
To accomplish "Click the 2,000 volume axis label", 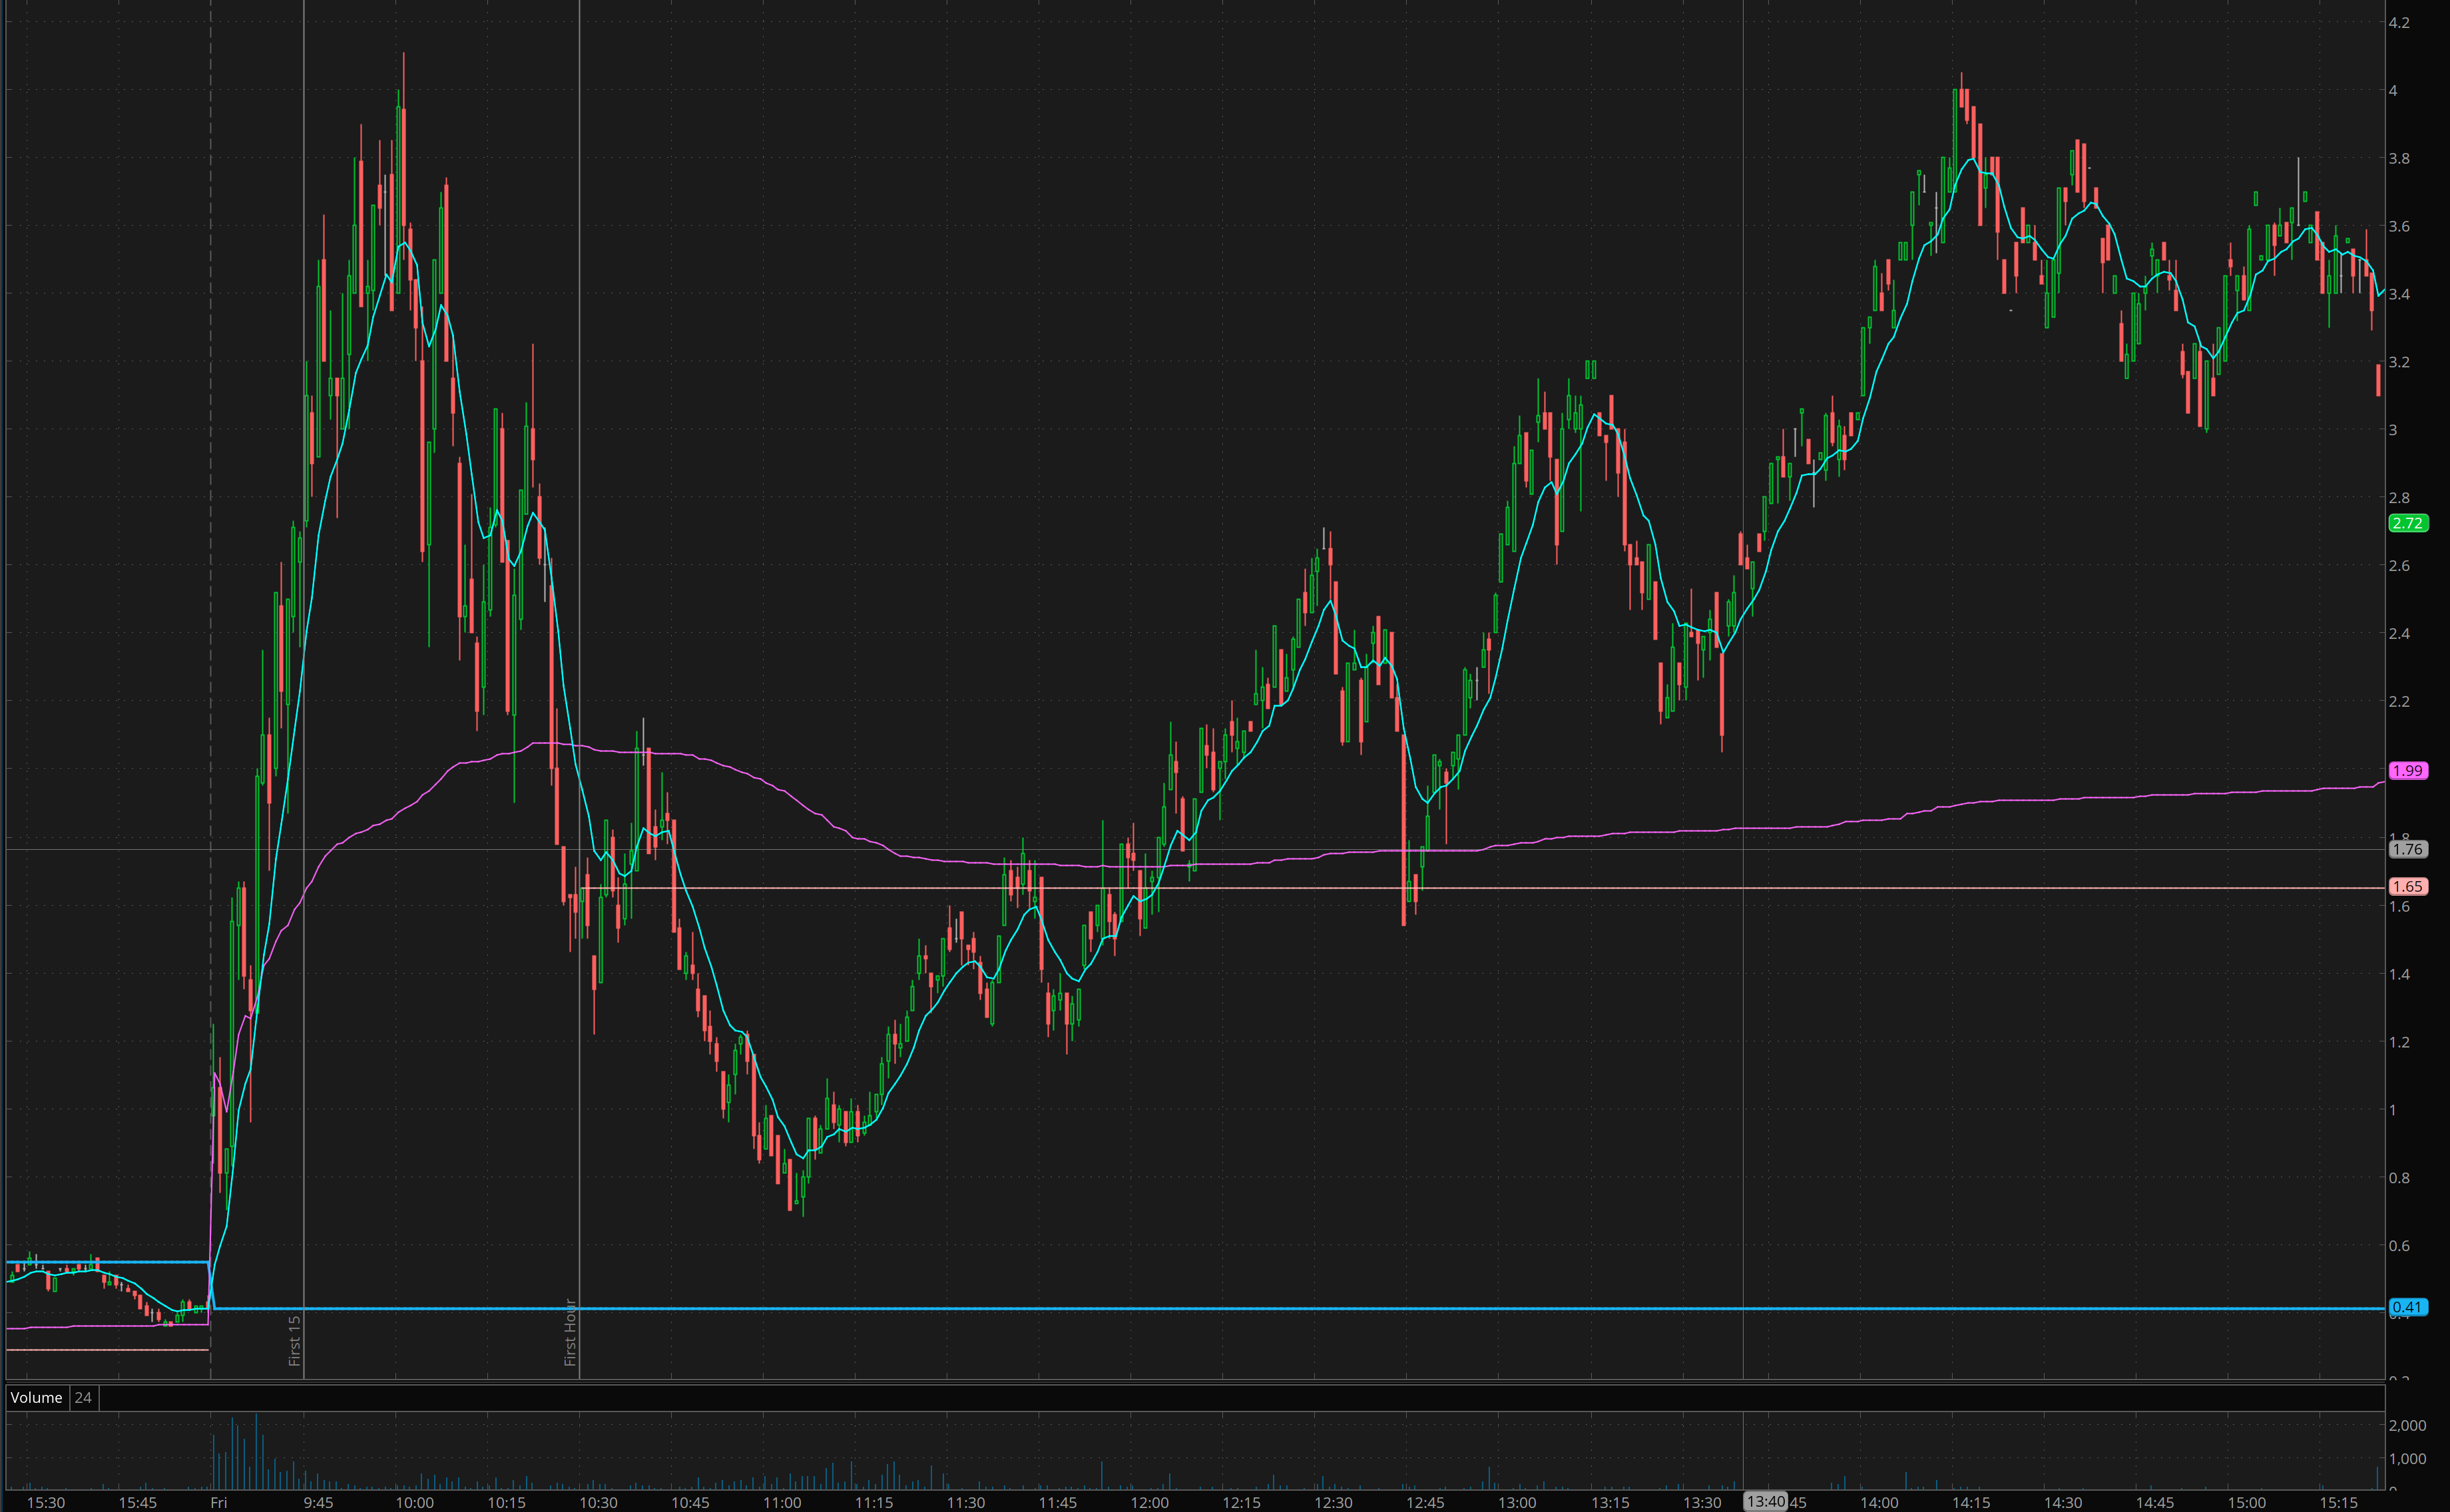I will (x=2407, y=1425).
